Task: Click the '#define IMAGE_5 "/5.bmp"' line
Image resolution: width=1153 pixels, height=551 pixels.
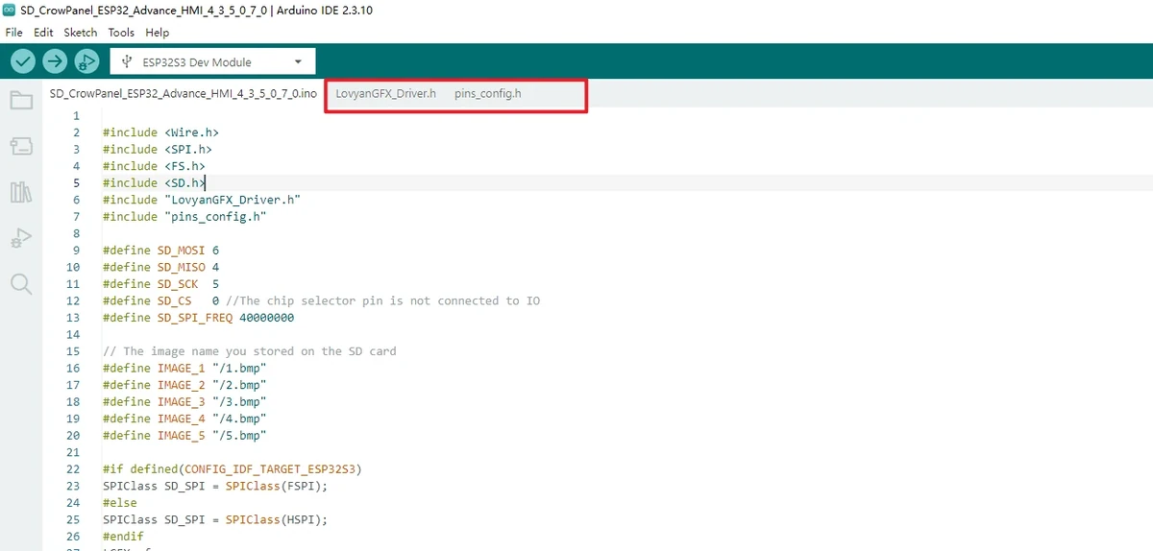Action: [184, 435]
